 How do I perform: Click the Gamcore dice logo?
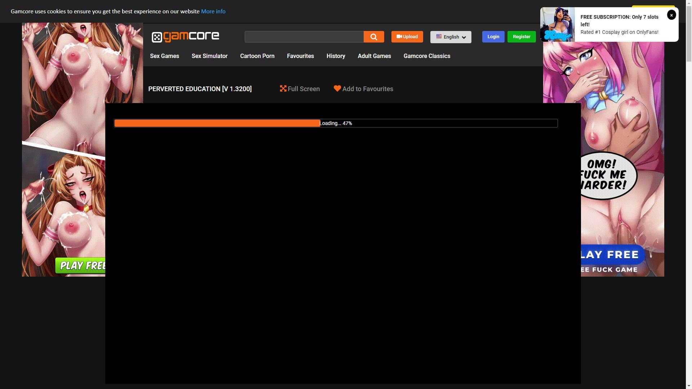(x=157, y=37)
